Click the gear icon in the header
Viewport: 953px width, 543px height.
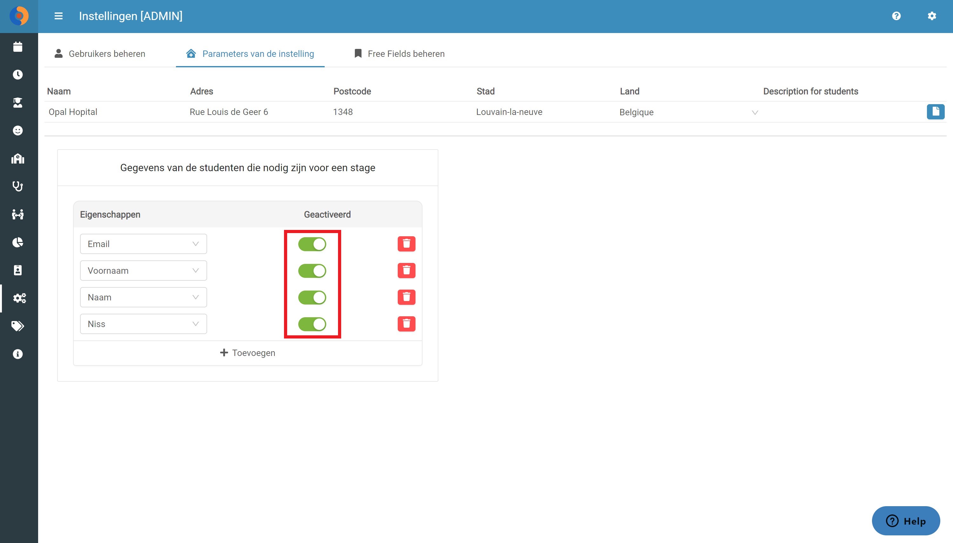932,16
